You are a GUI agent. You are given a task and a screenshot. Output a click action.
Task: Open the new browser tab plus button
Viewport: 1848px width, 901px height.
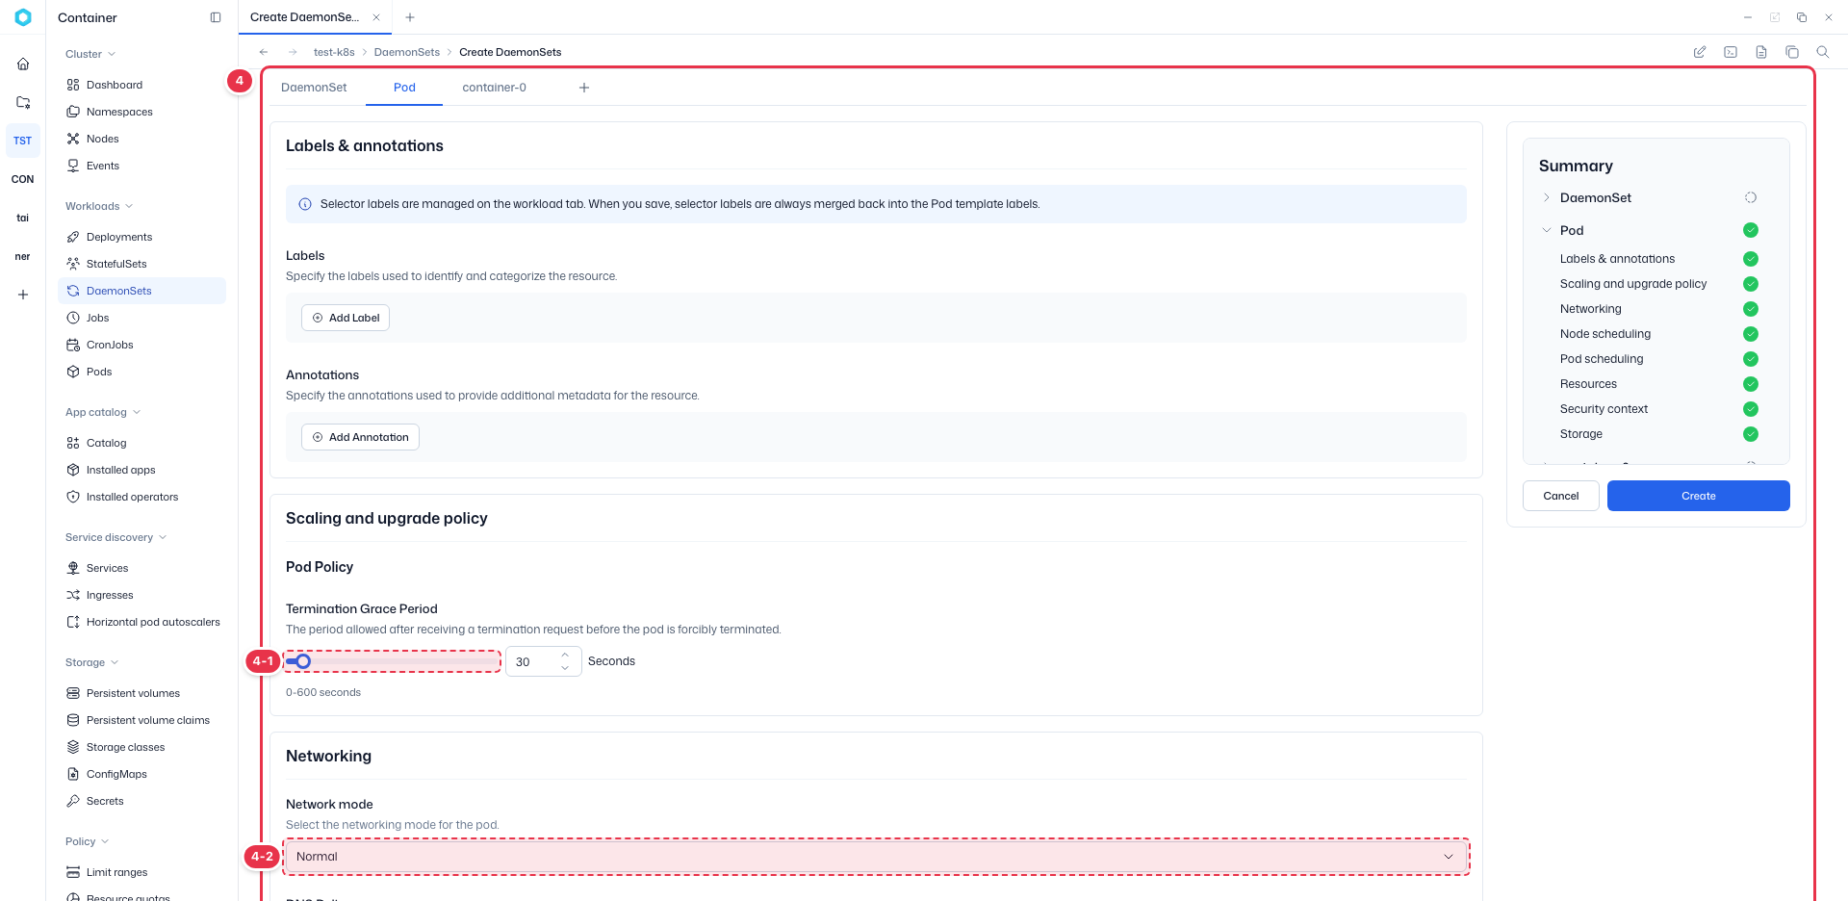coord(410,17)
